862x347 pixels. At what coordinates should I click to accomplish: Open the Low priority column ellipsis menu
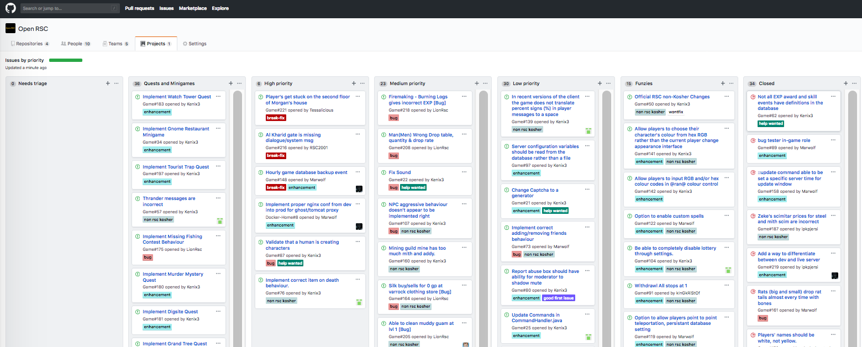(x=608, y=83)
